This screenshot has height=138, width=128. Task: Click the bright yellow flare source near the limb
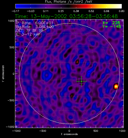(x=116, y=86)
